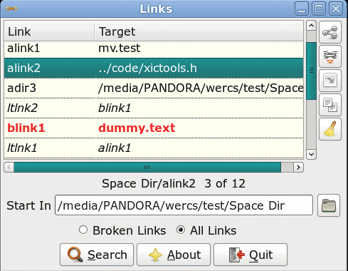Sort by the Link column header
Viewport: 348px width, 271px height.
pos(49,31)
